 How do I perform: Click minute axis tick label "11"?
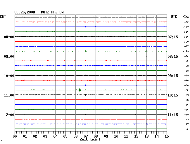pos(126,136)
